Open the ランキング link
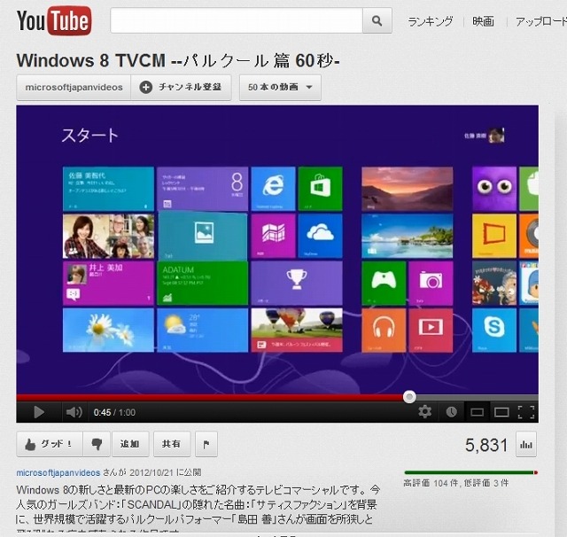Image resolution: width=567 pixels, height=537 pixels. (x=430, y=21)
